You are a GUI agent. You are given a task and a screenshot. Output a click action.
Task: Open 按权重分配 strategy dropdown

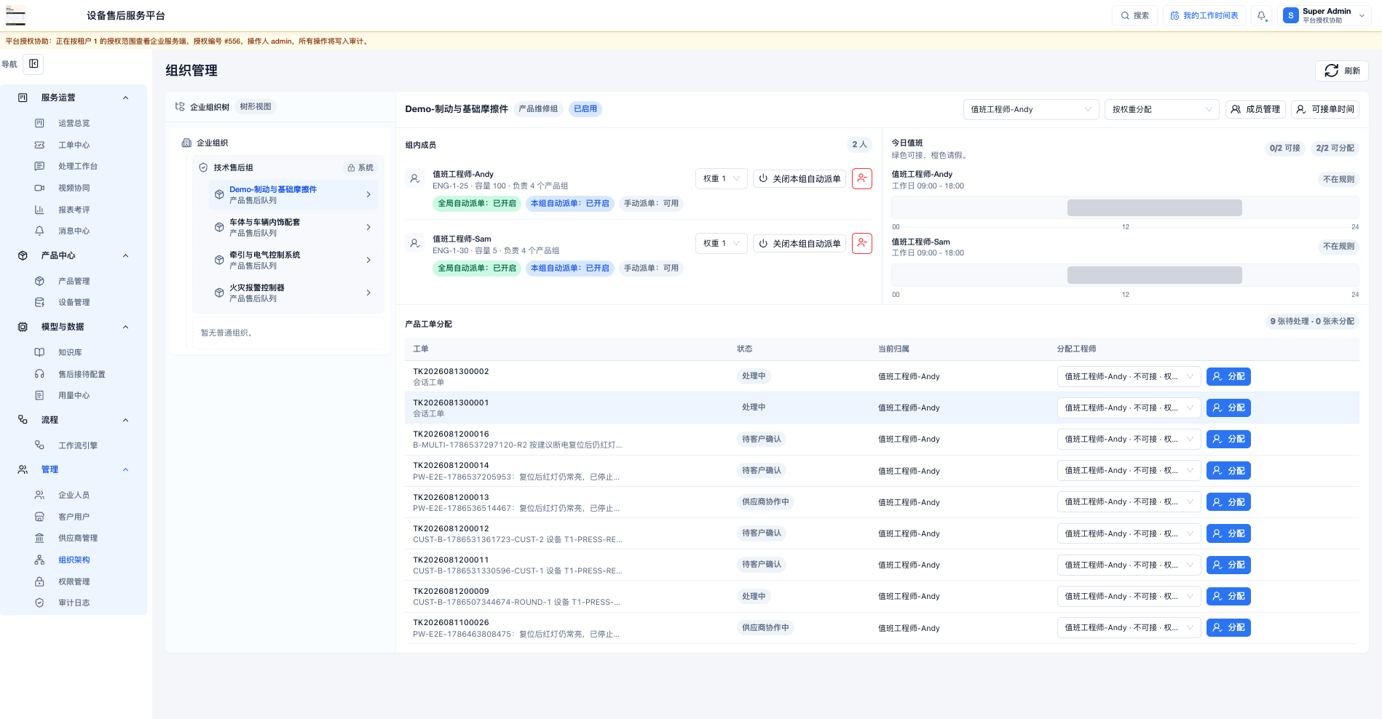click(x=1162, y=109)
